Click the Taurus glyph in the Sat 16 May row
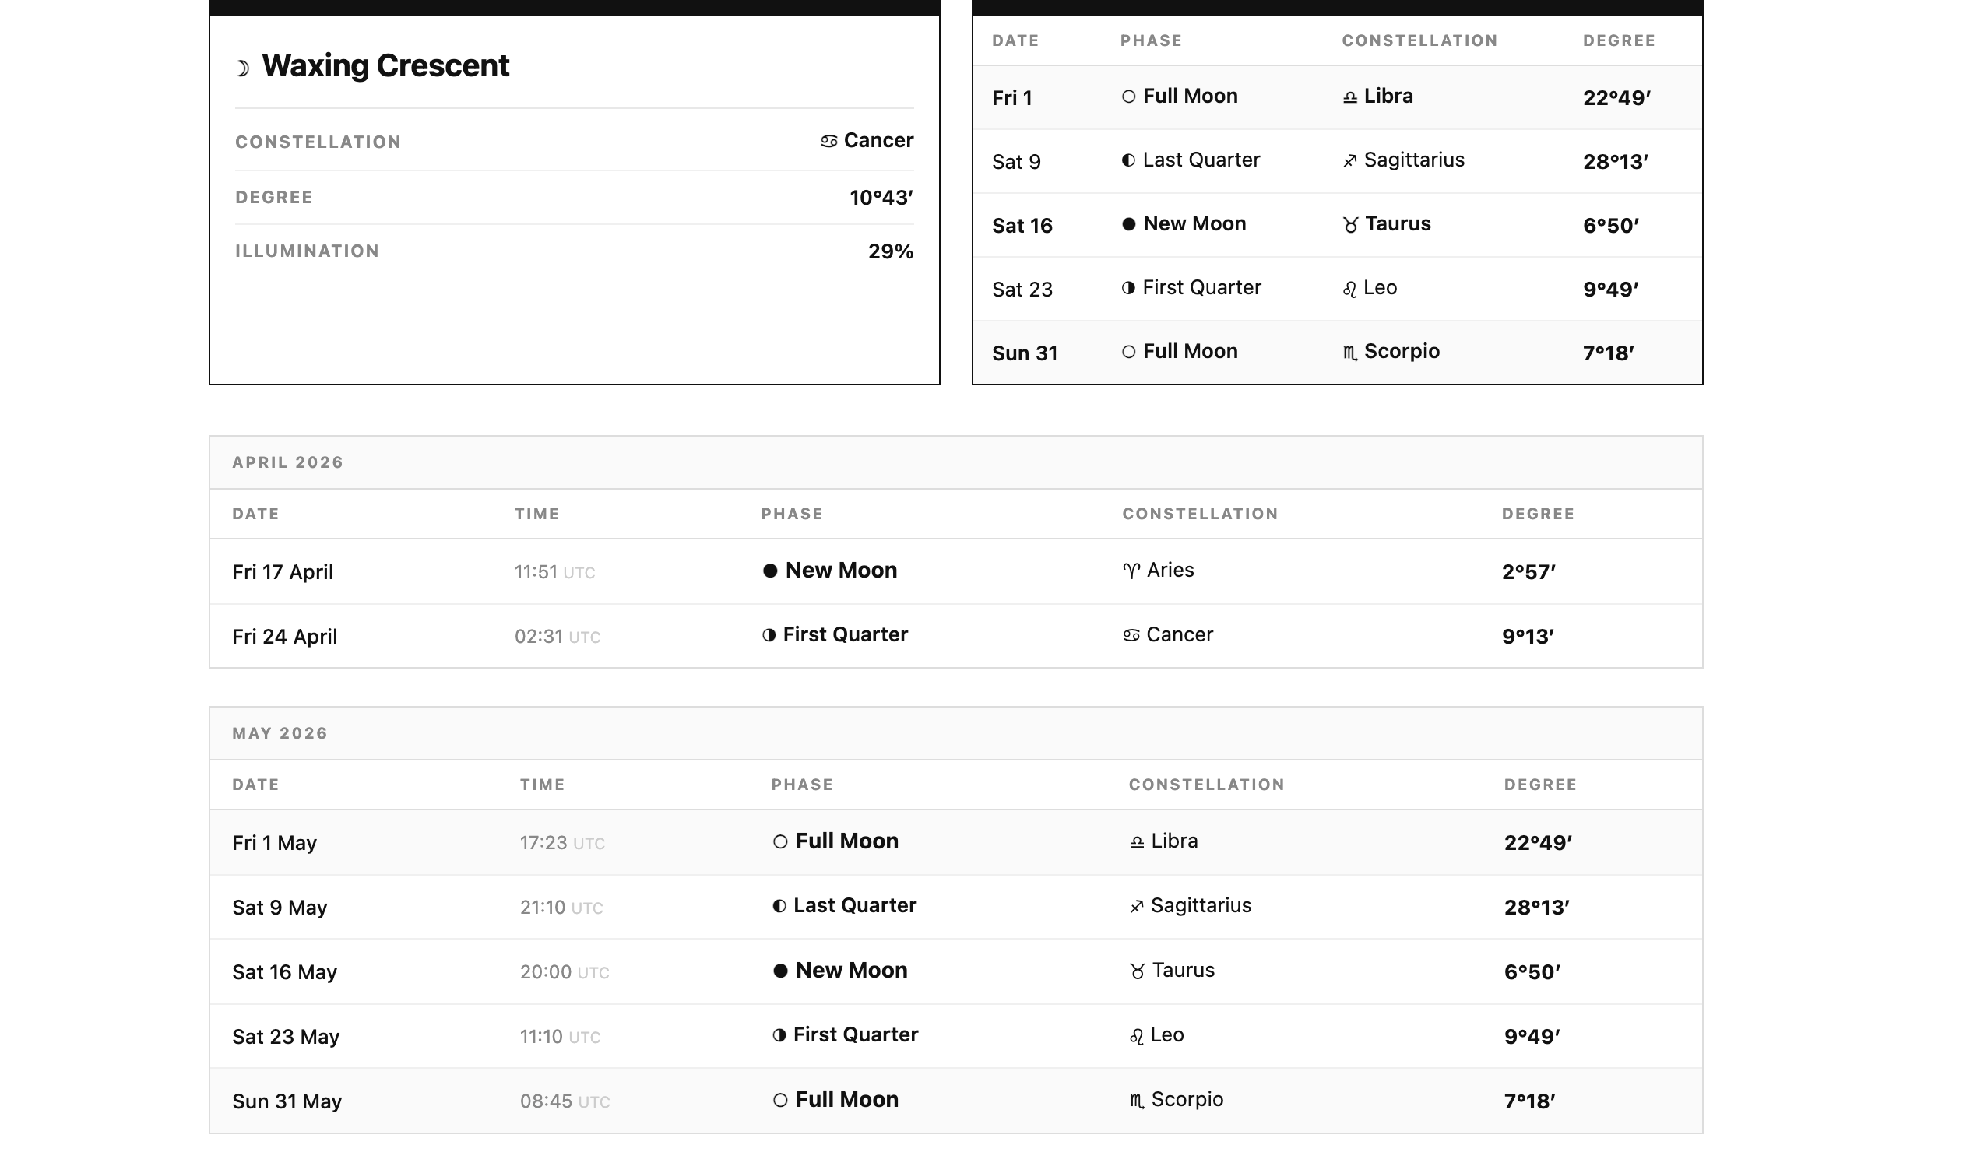The width and height of the screenshot is (1984, 1152). point(1138,971)
